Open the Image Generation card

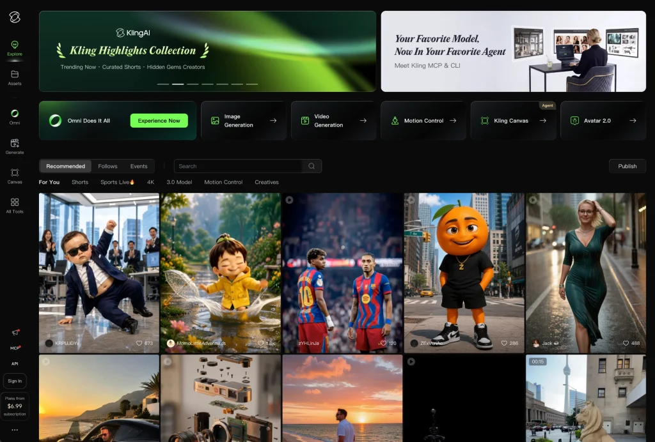point(244,121)
